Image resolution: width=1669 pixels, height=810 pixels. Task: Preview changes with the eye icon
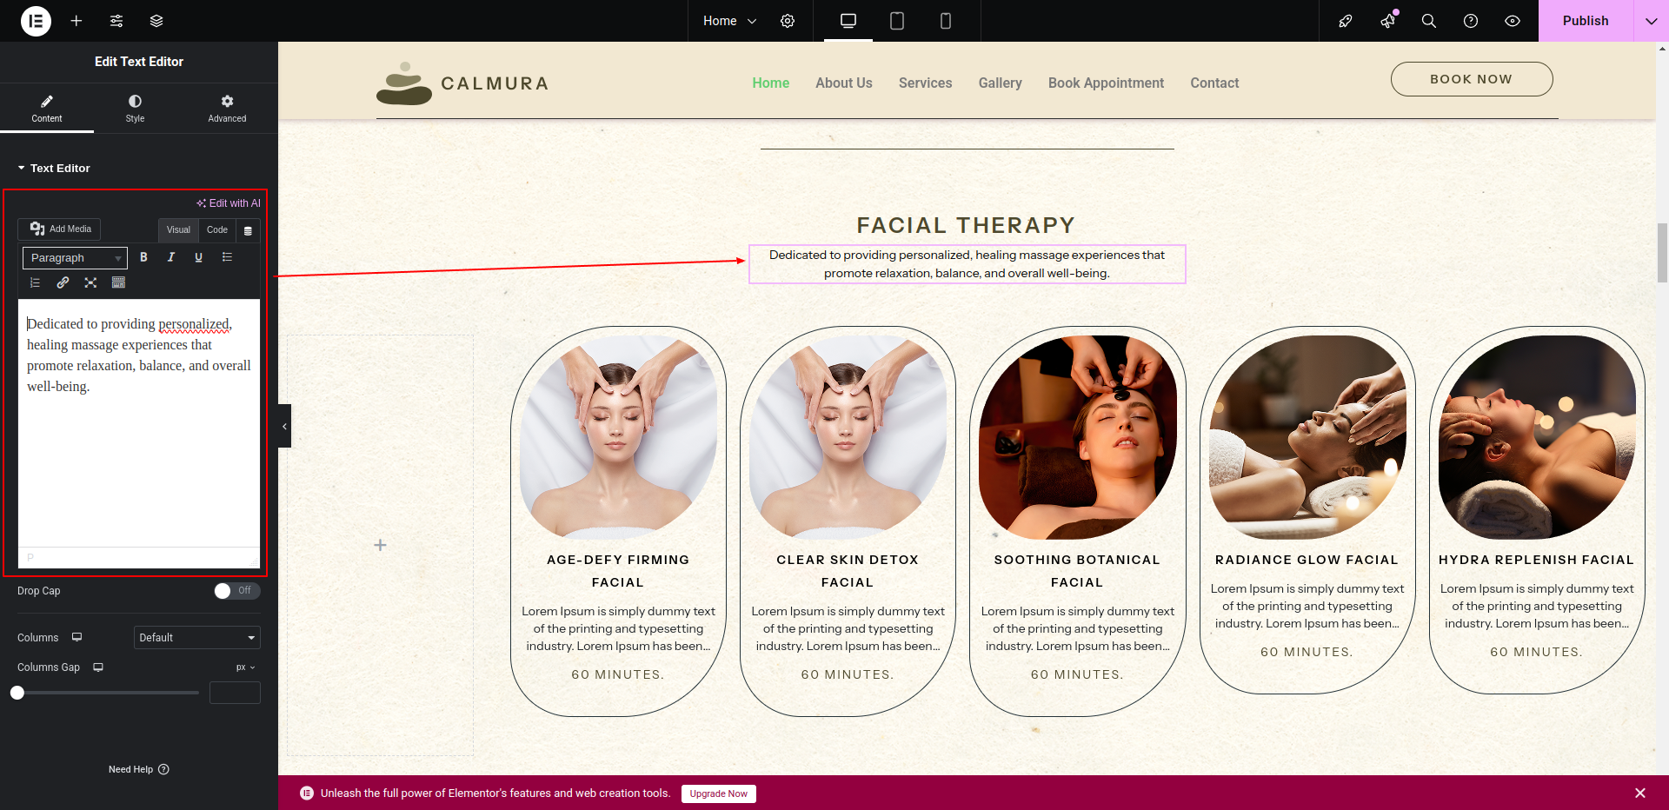pos(1513,21)
